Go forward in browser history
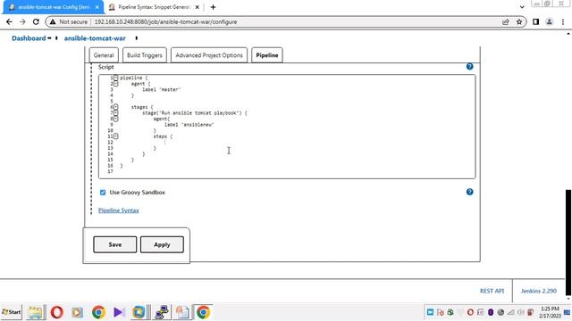The width and height of the screenshot is (572, 321). click(22, 21)
